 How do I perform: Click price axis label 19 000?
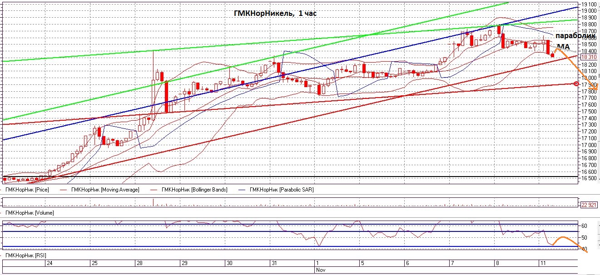tap(589, 11)
